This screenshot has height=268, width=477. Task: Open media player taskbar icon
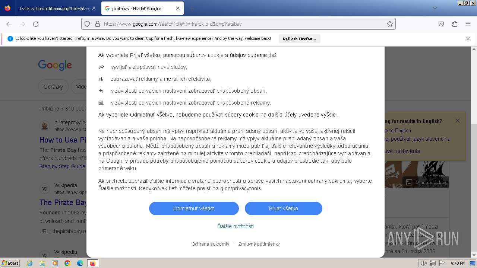55,263
